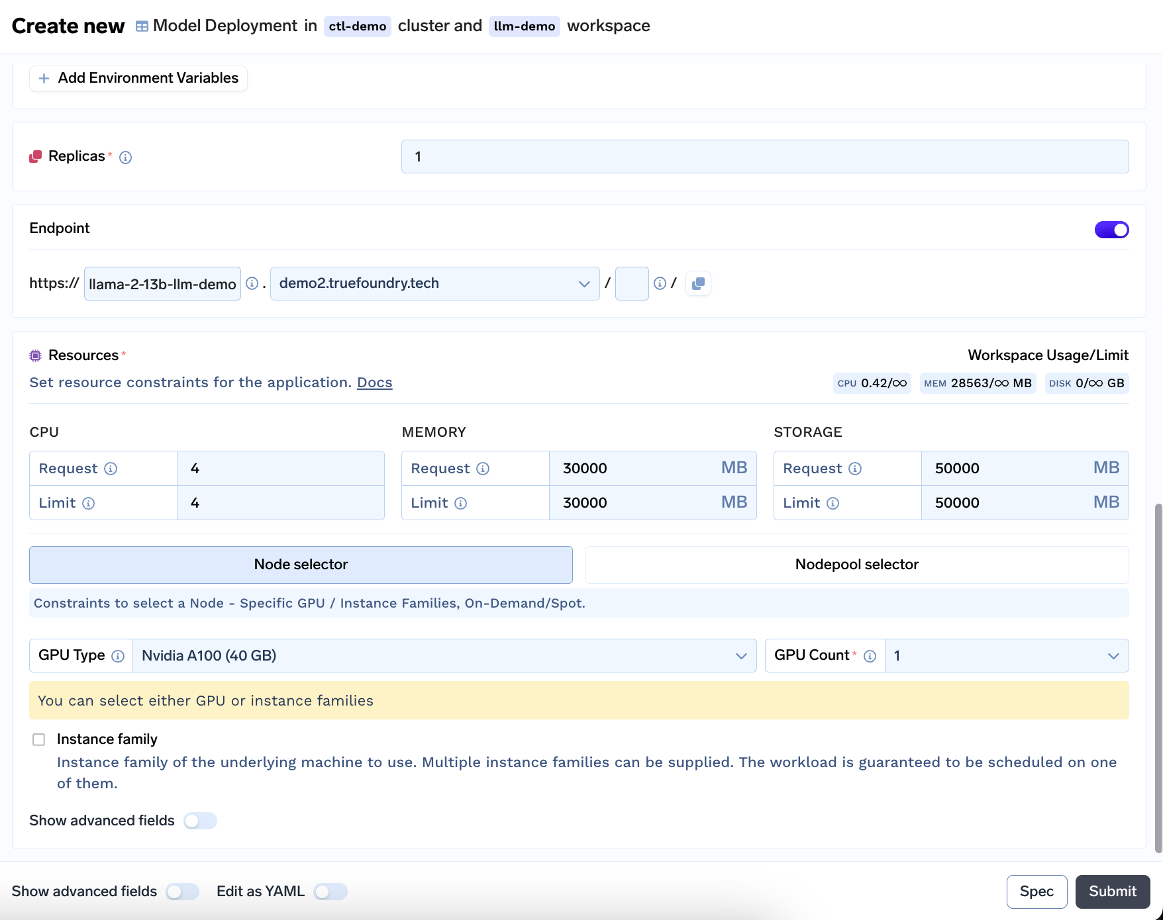Open the GPU Count dropdown
The height and width of the screenshot is (920, 1163).
coord(1007,656)
